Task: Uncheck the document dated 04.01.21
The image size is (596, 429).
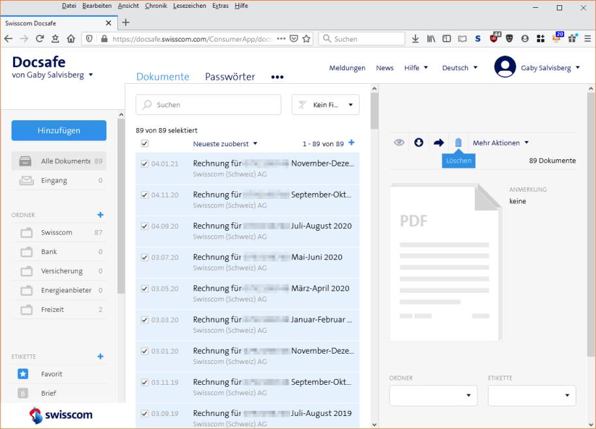Action: pos(145,164)
